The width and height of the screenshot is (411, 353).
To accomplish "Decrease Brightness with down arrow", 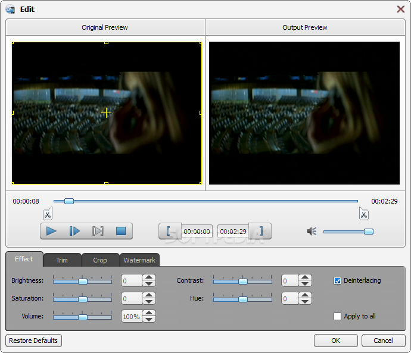I will click(149, 283).
